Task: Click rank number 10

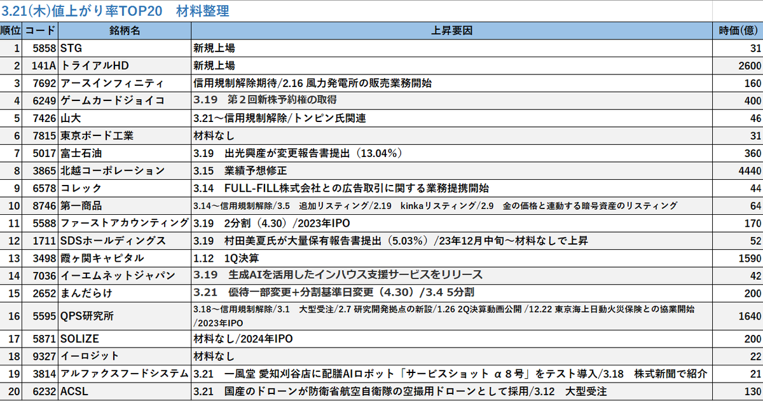Action: coord(11,205)
